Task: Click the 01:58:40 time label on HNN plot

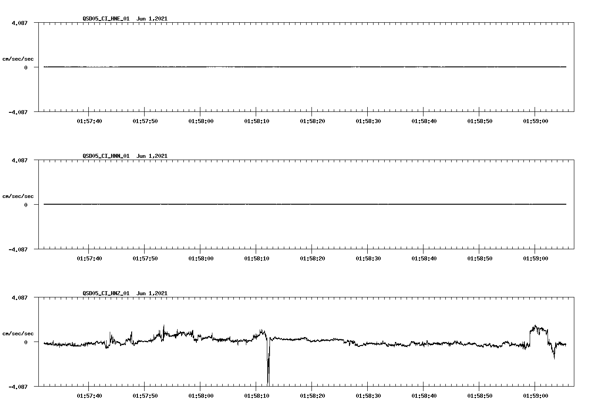Action: point(424,259)
